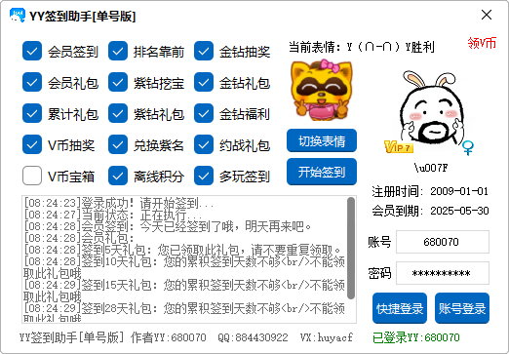This screenshot has height=354, width=509.
Task: Uncheck the 排名靠前 checkbox
Action: coord(118,51)
